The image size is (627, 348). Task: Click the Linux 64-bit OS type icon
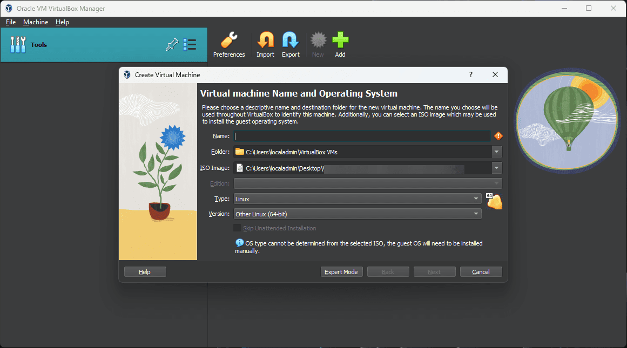(494, 201)
